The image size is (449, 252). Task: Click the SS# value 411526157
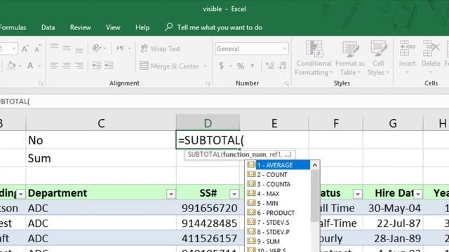click(x=208, y=238)
